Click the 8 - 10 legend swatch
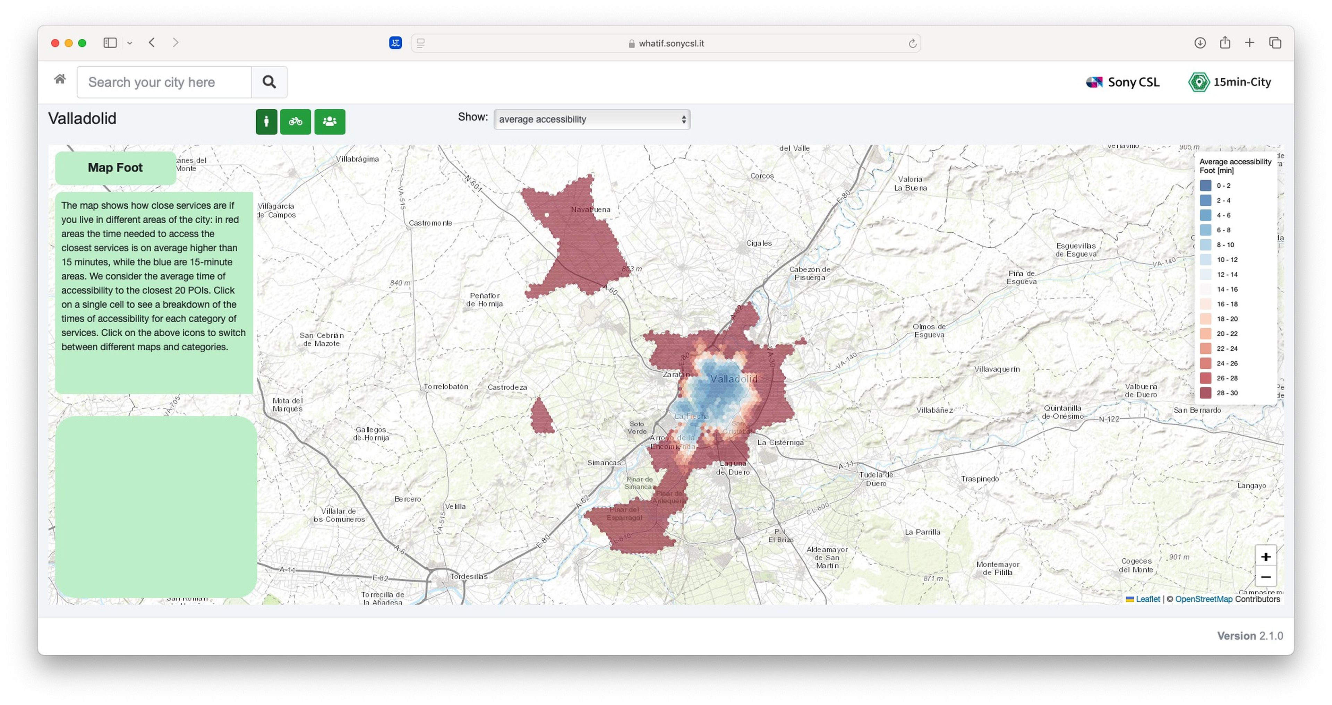1332x705 pixels. (1205, 245)
